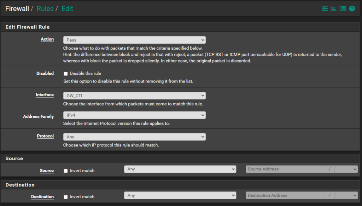The width and height of the screenshot is (362, 206).
Task: Enable the 'Disable this rule' checkbox
Action: (65, 74)
